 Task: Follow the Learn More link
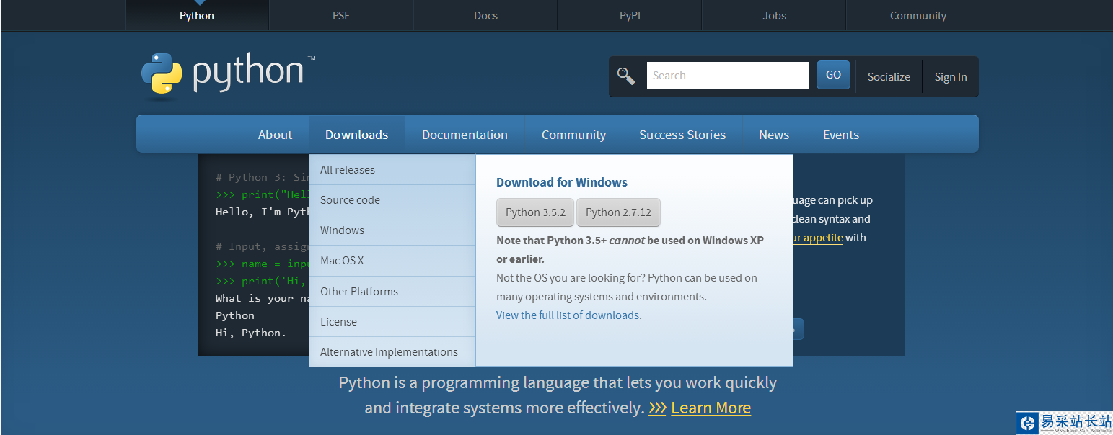coord(711,408)
